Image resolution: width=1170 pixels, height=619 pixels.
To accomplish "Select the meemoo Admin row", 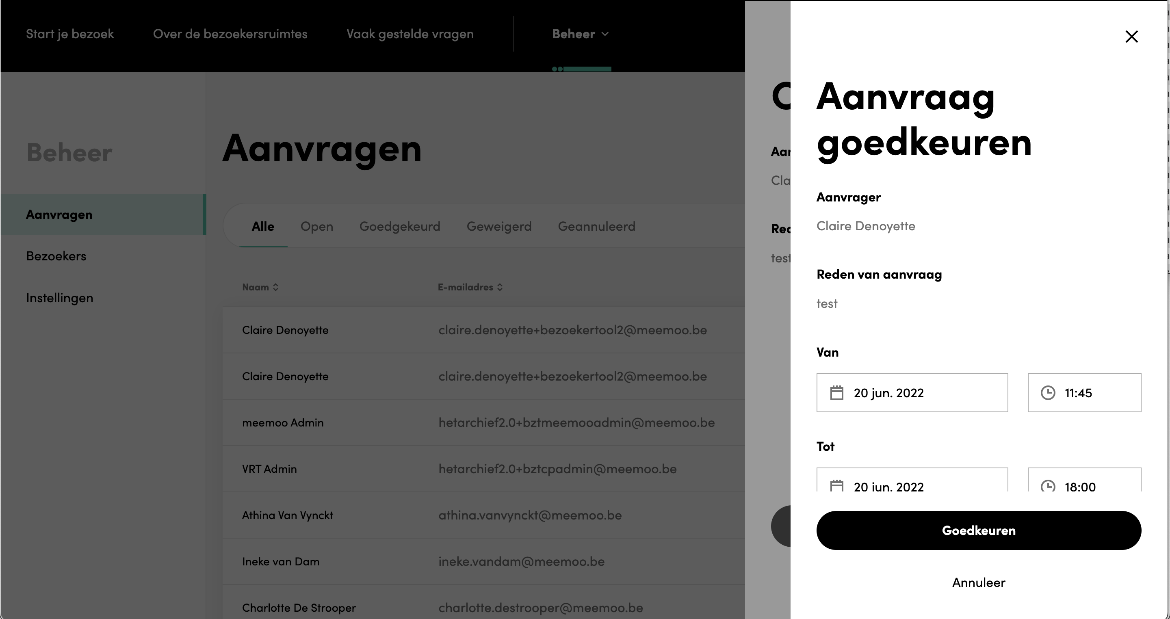I will pyautogui.click(x=484, y=423).
